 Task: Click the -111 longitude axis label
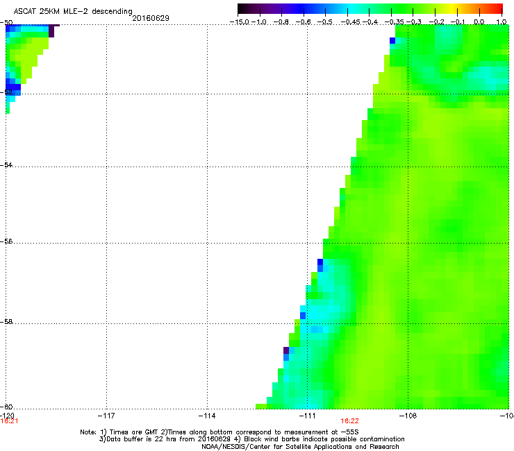[308, 416]
